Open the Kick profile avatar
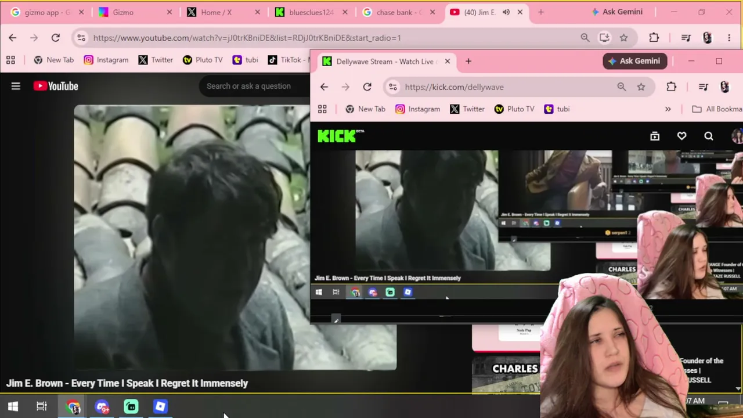 tap(737, 136)
